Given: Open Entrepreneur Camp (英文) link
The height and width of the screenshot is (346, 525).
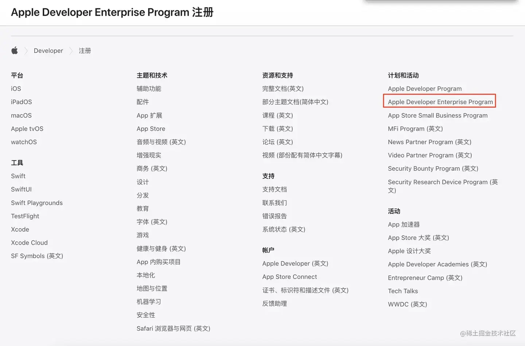Looking at the screenshot, I should click(425, 277).
